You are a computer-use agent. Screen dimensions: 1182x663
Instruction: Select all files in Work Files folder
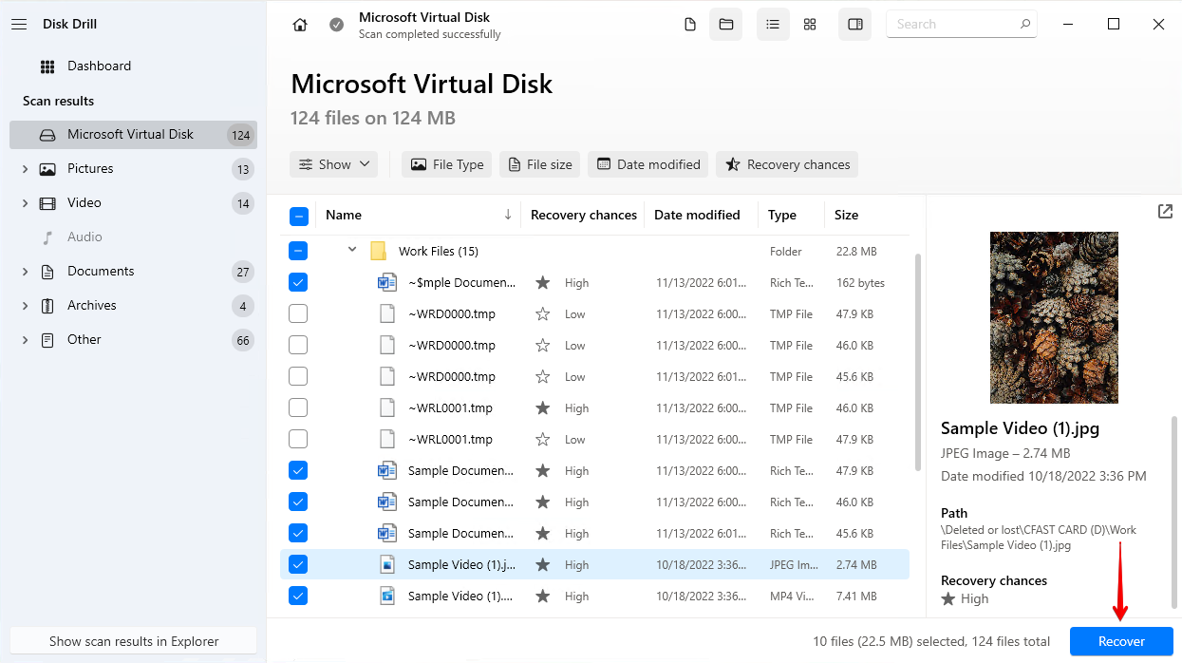(x=299, y=251)
